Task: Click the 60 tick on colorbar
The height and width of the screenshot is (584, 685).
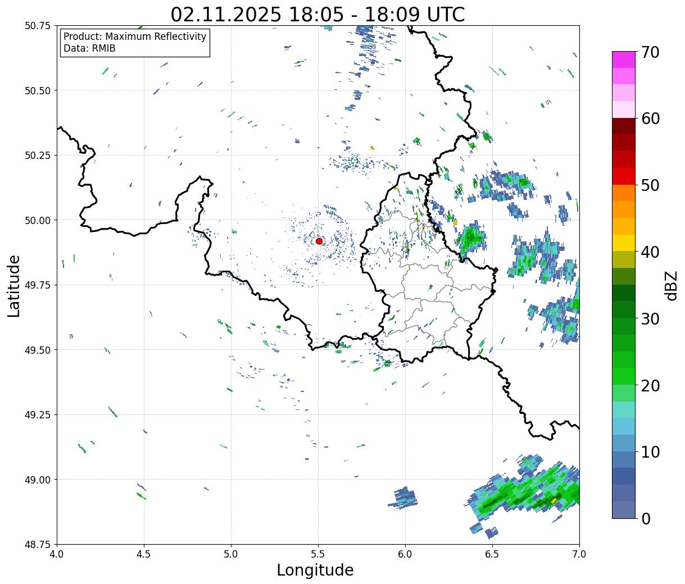Action: [650, 118]
